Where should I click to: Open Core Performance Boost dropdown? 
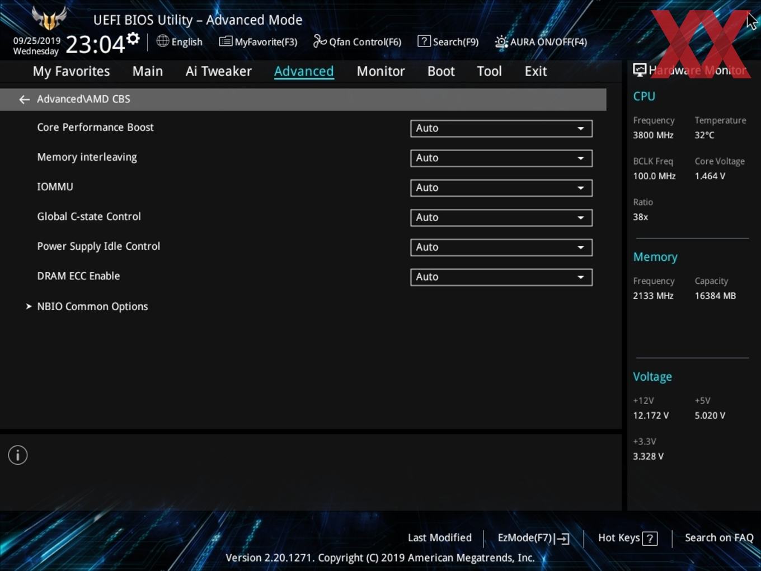pos(501,128)
